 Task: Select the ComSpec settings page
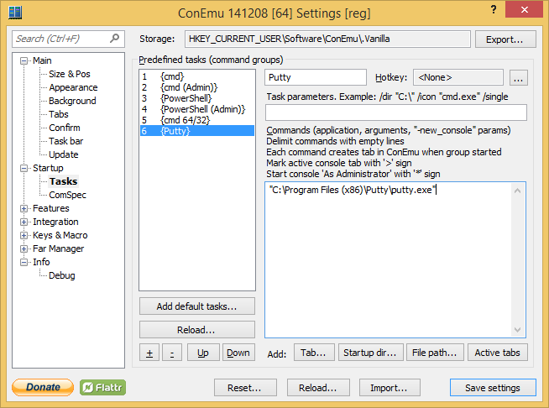67,195
